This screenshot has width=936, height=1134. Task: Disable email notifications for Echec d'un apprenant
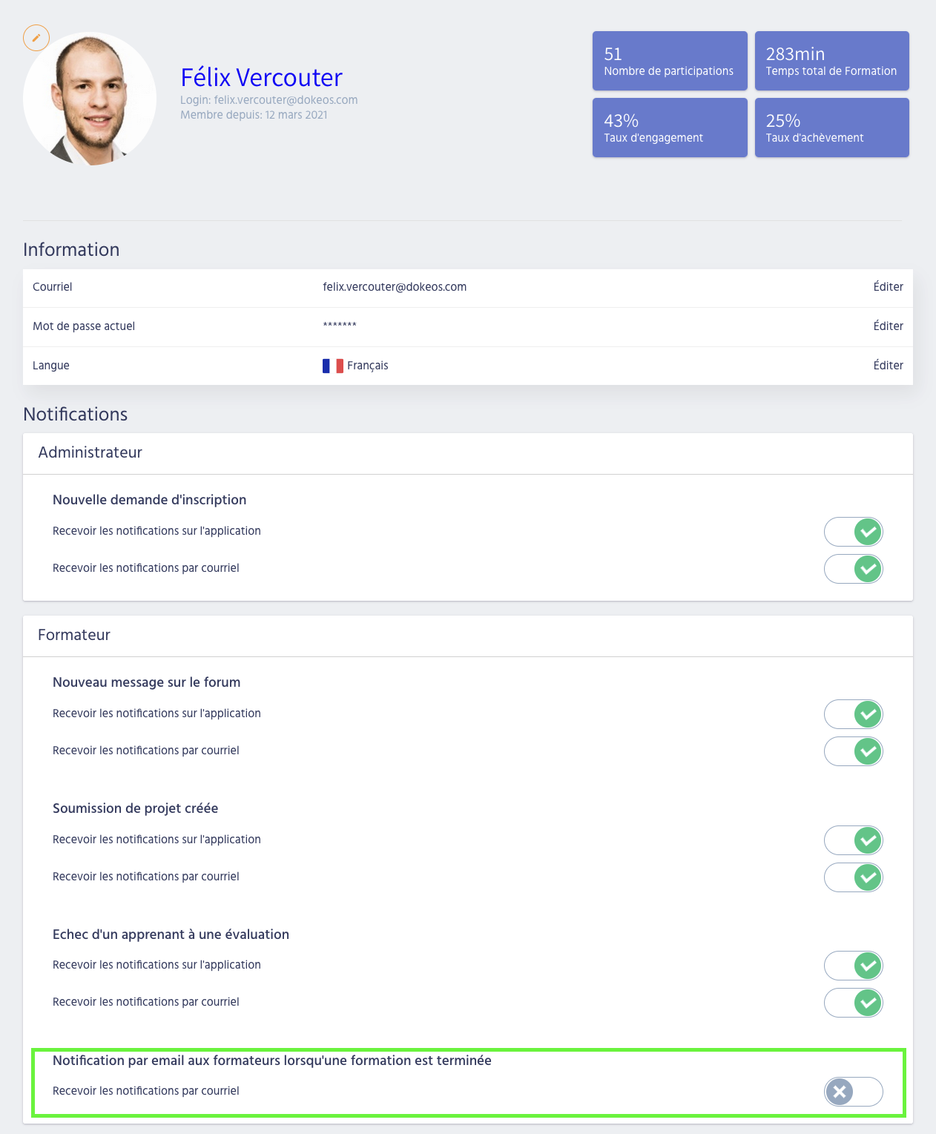[854, 1003]
